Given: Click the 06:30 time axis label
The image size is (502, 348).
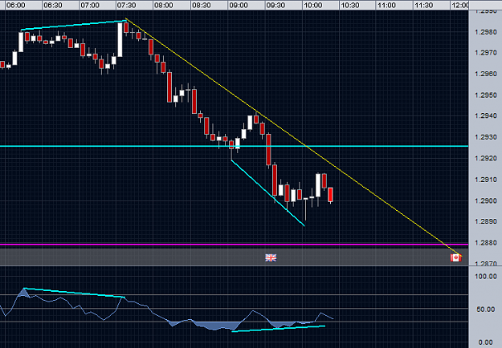Looking at the screenshot, I should (53, 6).
